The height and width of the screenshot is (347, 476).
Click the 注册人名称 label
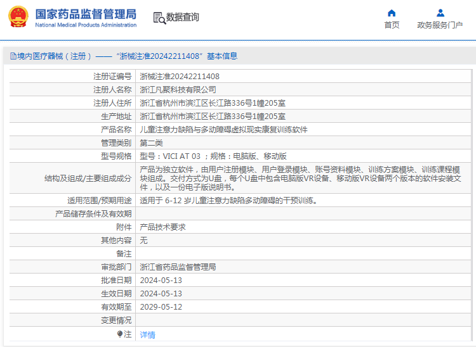click(112, 90)
